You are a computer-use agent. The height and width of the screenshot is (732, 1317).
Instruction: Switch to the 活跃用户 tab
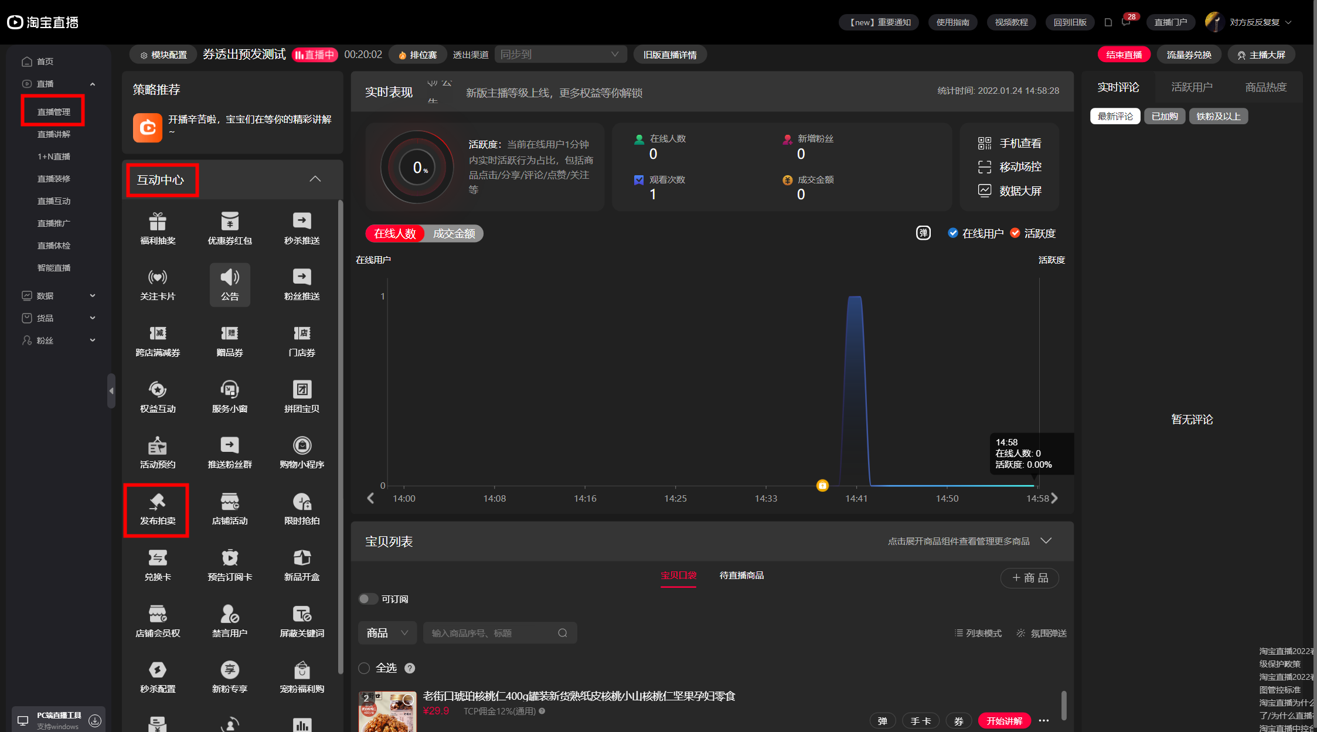click(x=1192, y=87)
